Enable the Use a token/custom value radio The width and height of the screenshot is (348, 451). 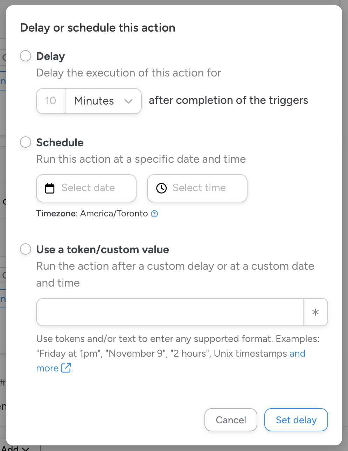26,249
